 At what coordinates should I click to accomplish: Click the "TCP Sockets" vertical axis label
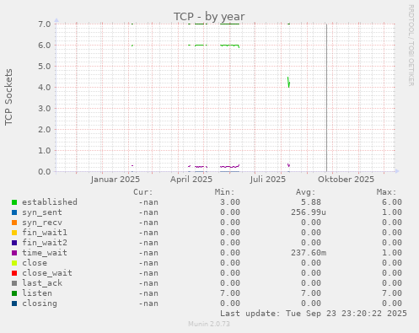coord(8,97)
